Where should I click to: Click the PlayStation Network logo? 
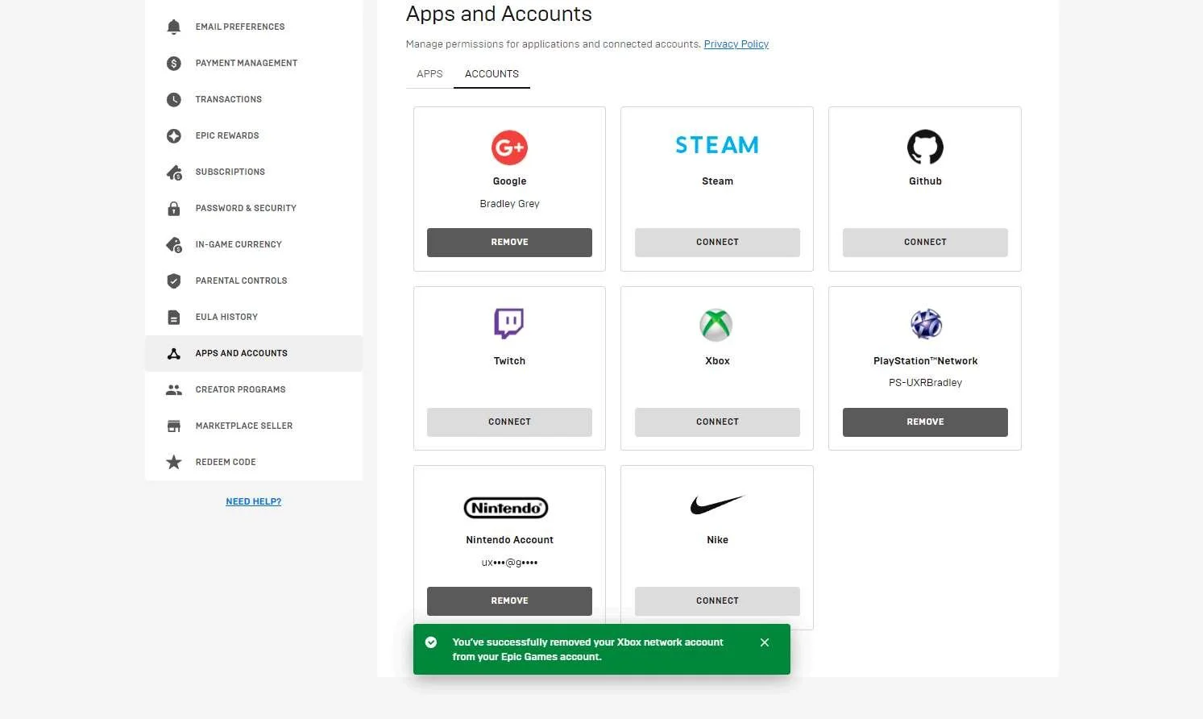(926, 324)
